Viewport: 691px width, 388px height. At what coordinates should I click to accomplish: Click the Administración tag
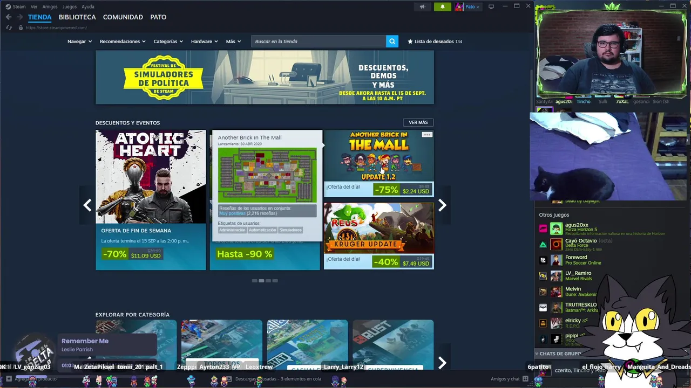(232, 230)
